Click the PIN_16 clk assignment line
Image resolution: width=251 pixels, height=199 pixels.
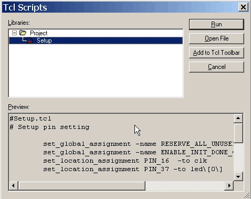pyautogui.click(x=125, y=161)
